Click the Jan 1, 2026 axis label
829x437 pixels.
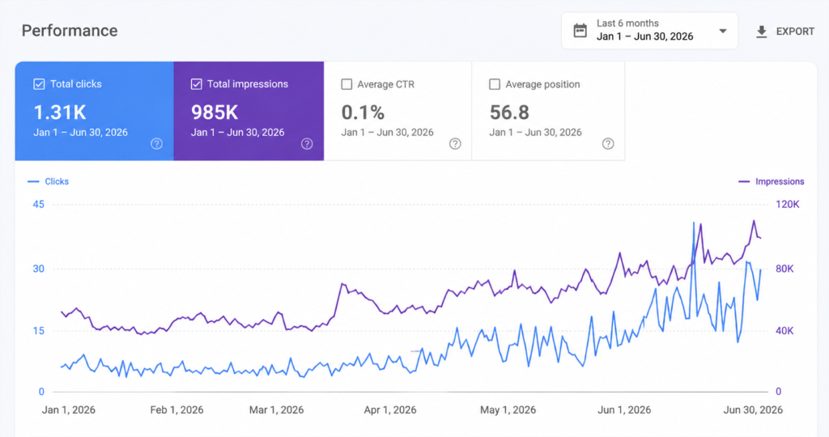point(69,410)
